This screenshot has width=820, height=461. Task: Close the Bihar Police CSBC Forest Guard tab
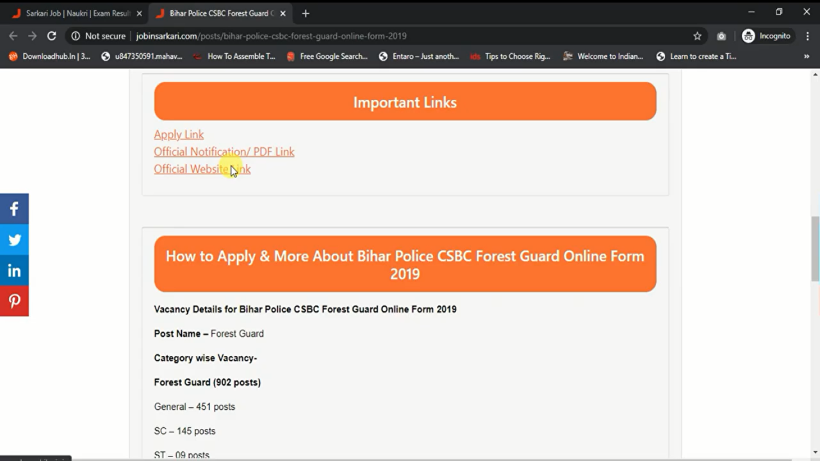click(x=283, y=13)
